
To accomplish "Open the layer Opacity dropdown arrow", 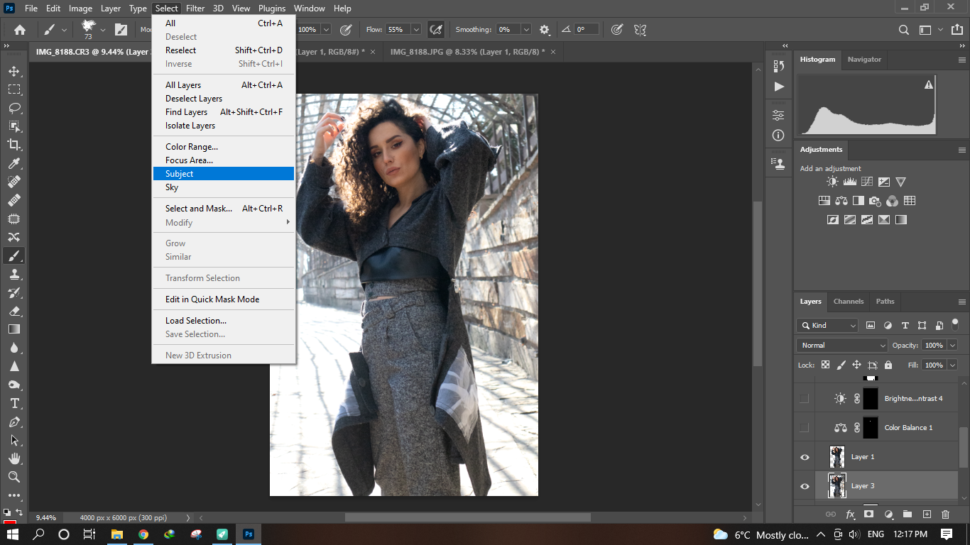I will [952, 345].
